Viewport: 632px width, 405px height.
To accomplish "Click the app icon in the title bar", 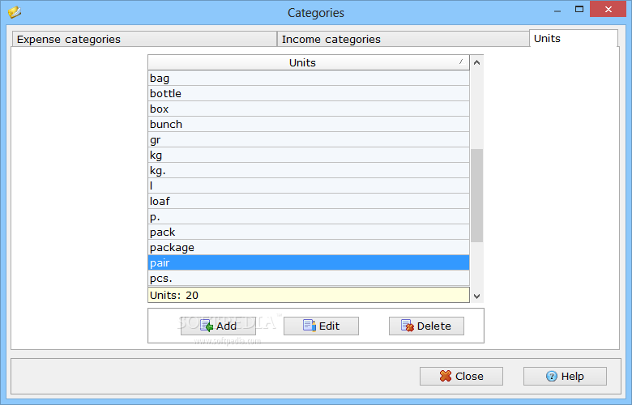I will 14,12.
